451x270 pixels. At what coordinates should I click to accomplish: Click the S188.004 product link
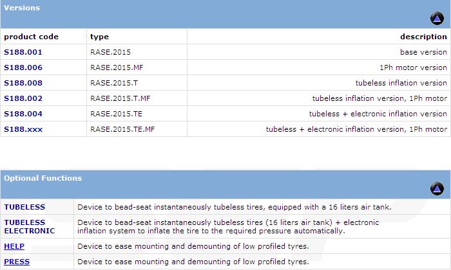[23, 114]
